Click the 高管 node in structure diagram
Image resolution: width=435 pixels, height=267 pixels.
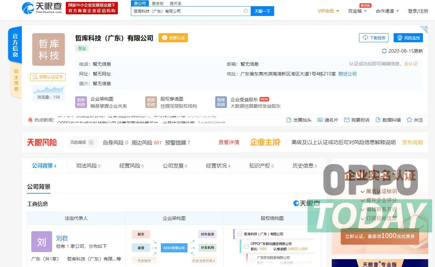tap(141, 248)
